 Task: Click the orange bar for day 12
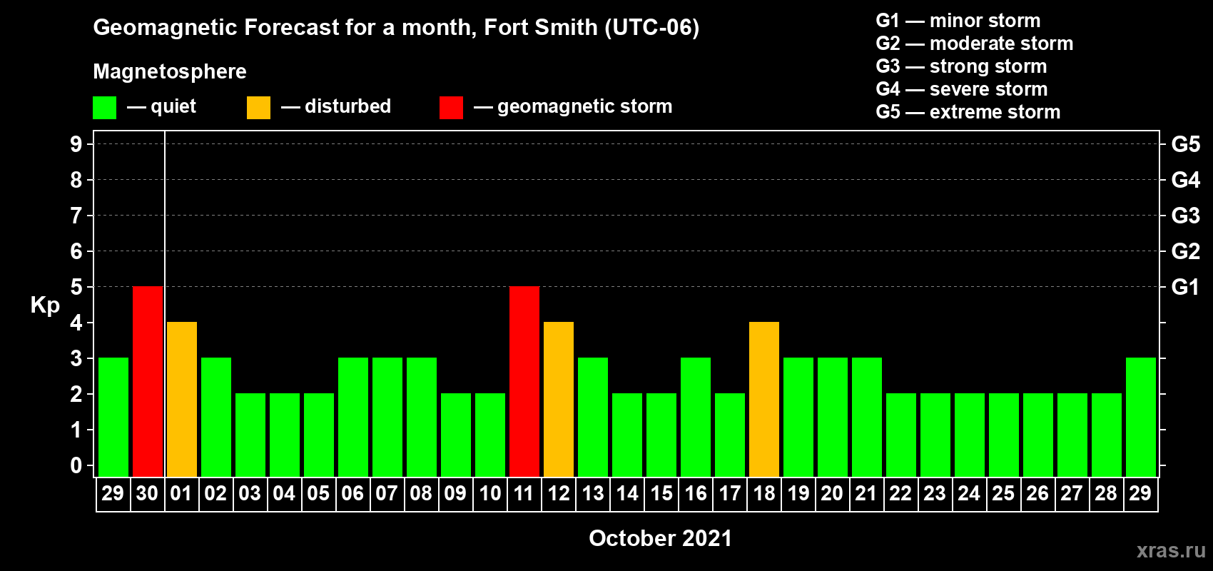pyautogui.click(x=559, y=400)
